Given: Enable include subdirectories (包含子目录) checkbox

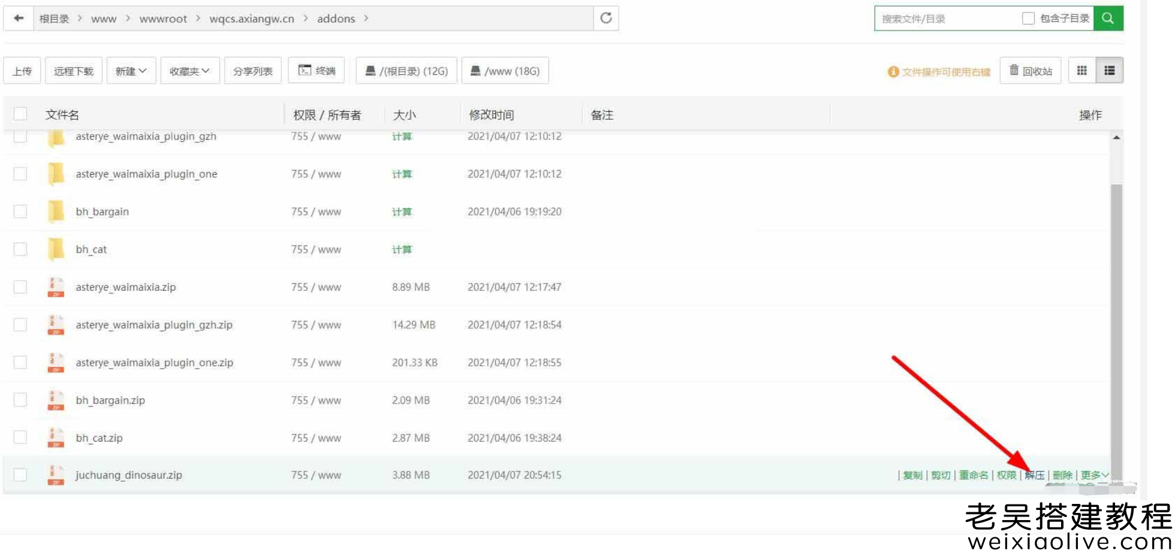Looking at the screenshot, I should (1028, 19).
